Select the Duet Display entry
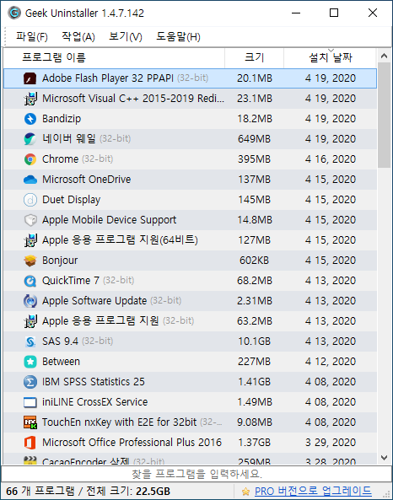 click(x=71, y=200)
